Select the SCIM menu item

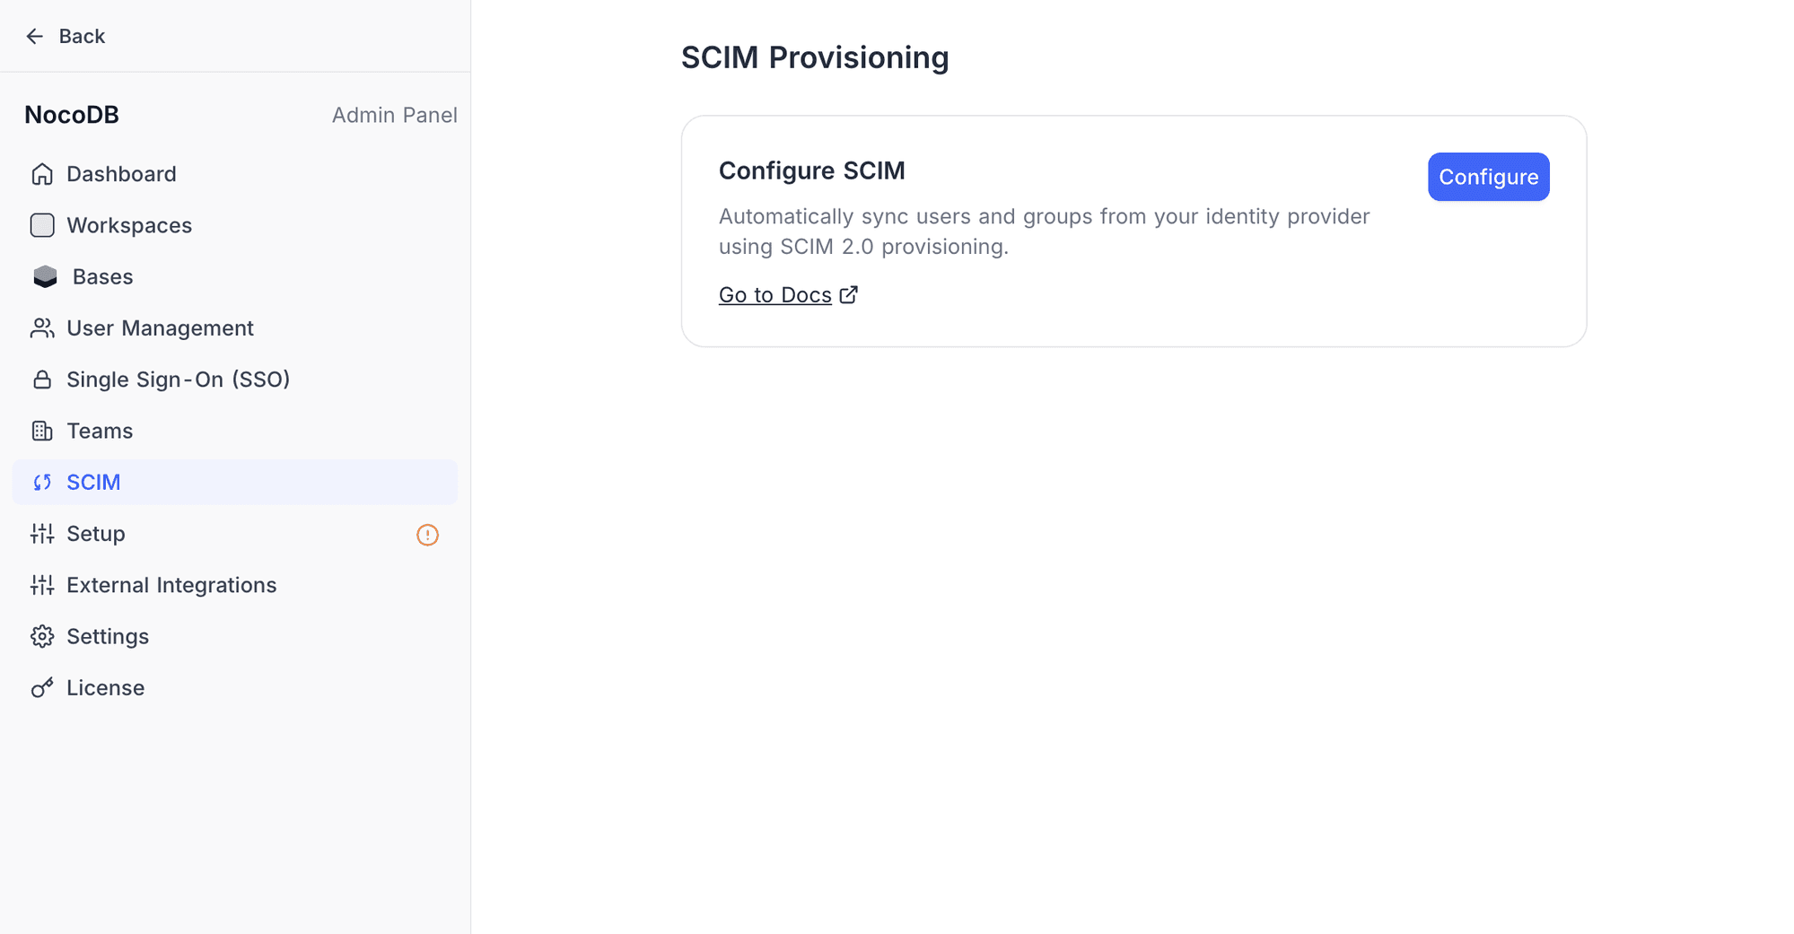tap(93, 482)
